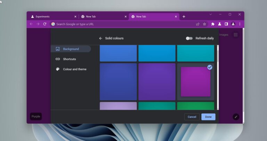The image size is (267, 141).
Task: Select the dark teal-green swatch in bottom row
Action: pos(157,106)
